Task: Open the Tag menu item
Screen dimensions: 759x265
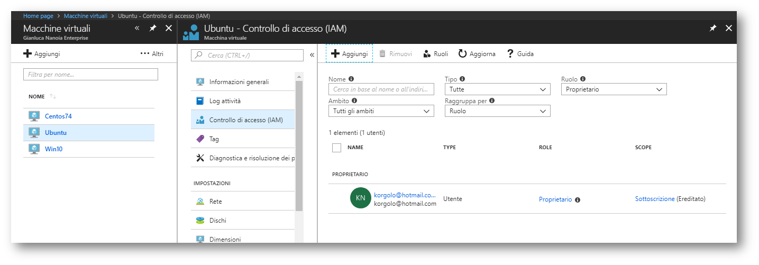Action: [243, 139]
